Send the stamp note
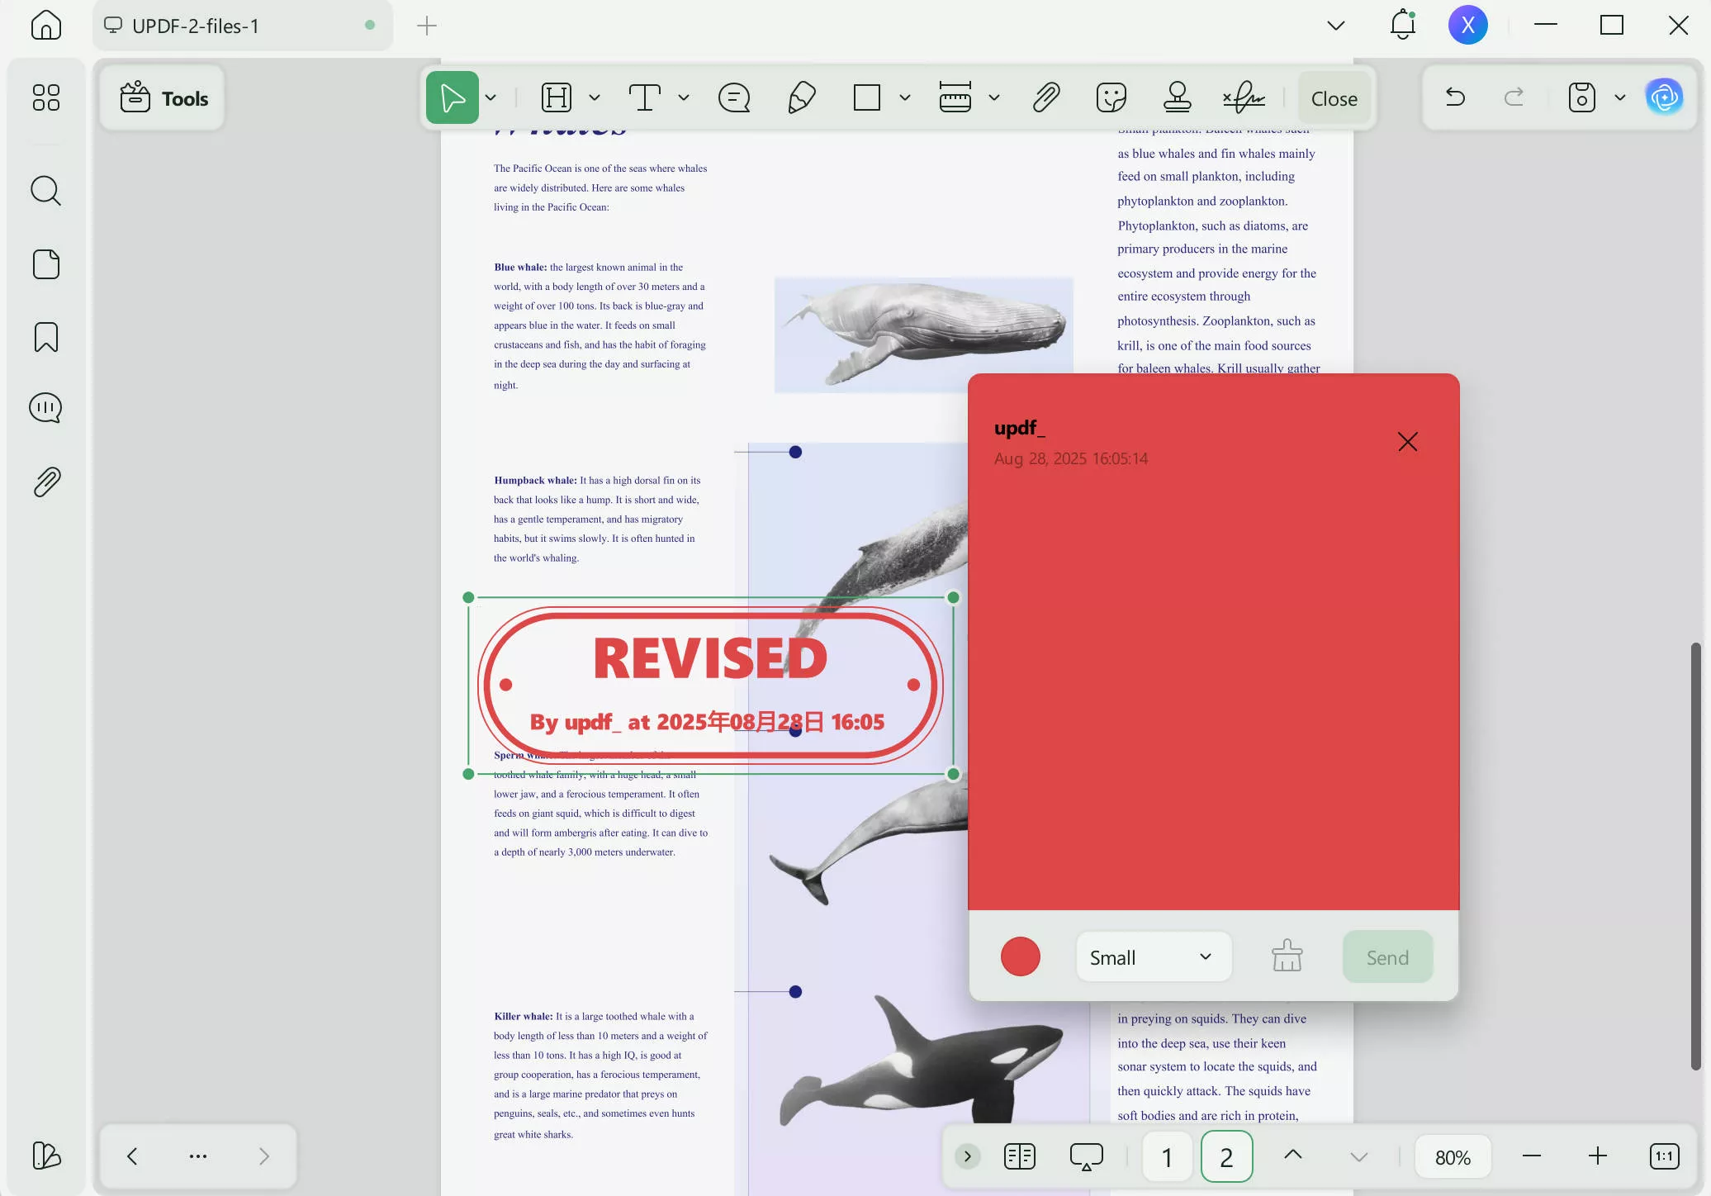Screen dimensions: 1711x1196 (x=1387, y=957)
